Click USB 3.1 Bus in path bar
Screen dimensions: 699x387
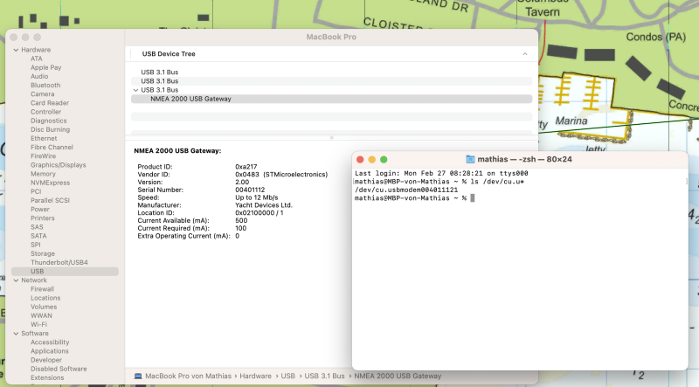(x=324, y=377)
